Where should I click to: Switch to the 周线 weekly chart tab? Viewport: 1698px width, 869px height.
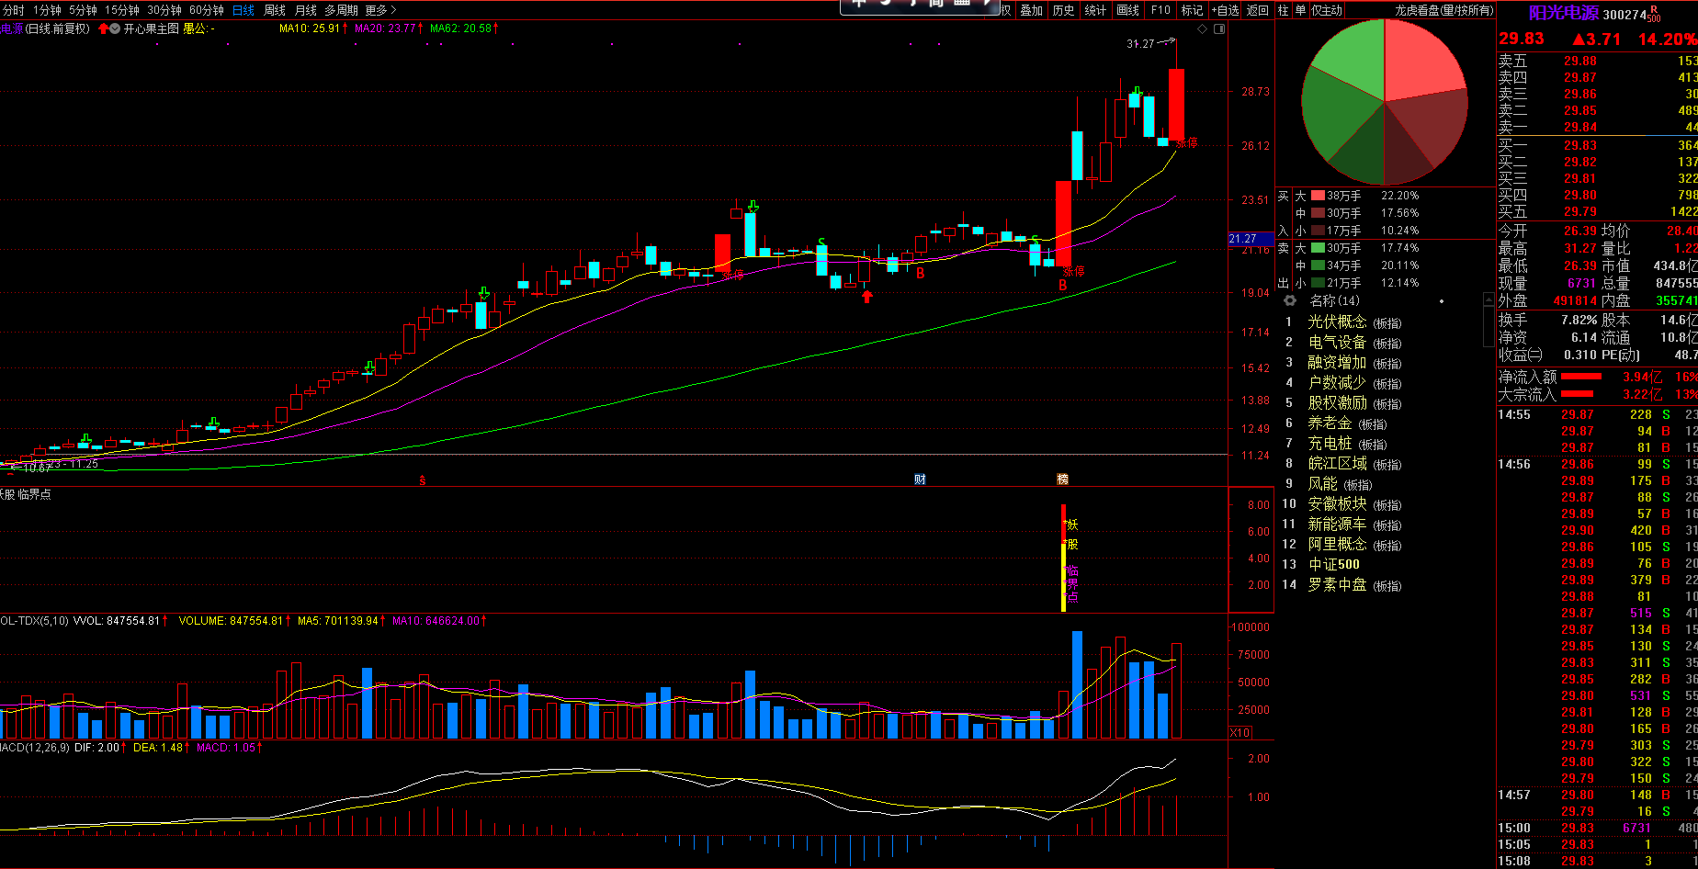point(275,10)
